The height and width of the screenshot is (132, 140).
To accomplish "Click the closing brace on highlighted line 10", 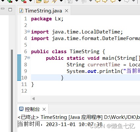I will point(62,78).
